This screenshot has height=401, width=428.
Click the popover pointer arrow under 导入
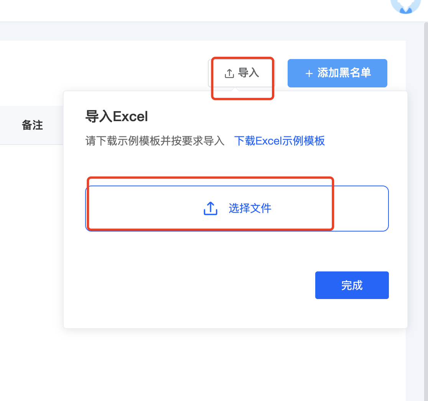tap(234, 89)
